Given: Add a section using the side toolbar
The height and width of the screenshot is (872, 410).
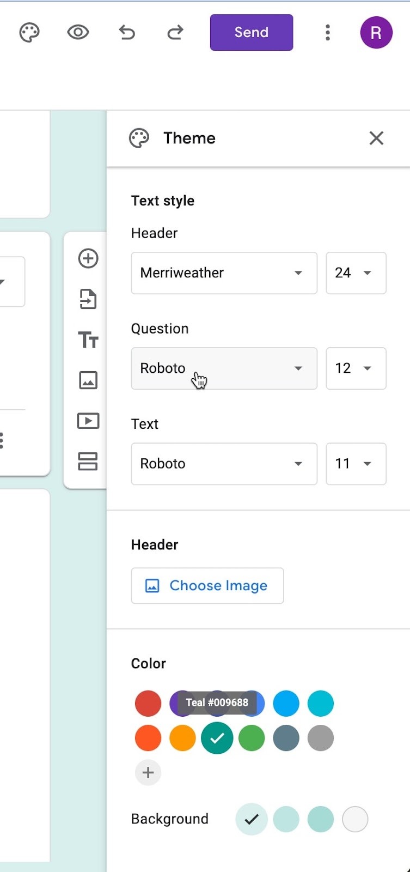Looking at the screenshot, I should pos(88,461).
